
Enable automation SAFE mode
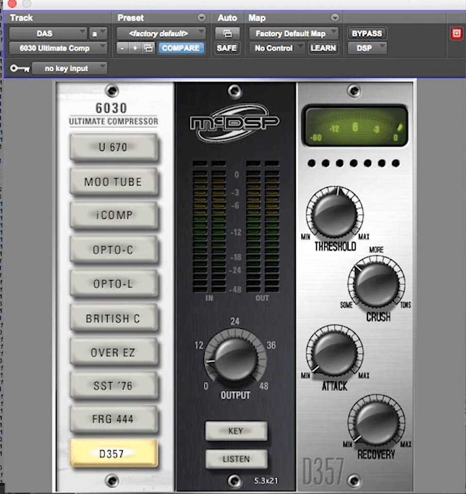[227, 48]
